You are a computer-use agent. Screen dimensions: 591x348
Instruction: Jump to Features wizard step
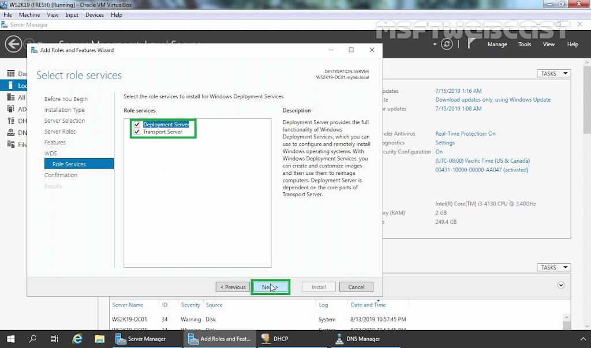[55, 143]
